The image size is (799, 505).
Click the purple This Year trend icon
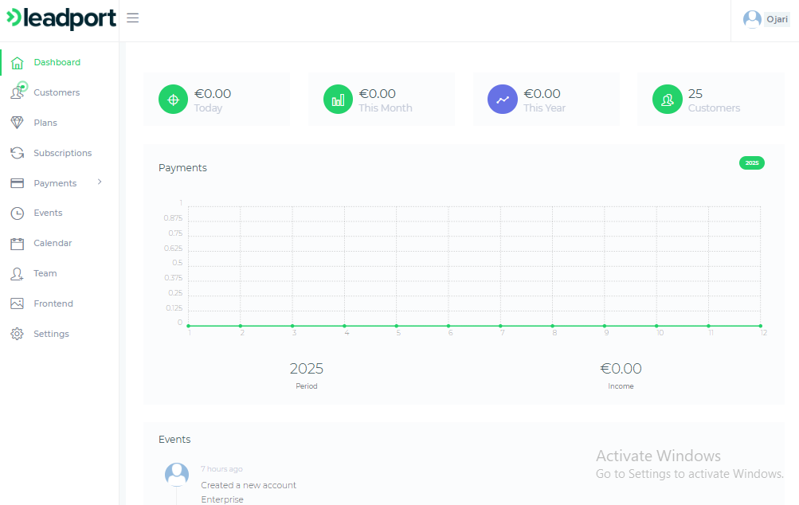point(502,100)
